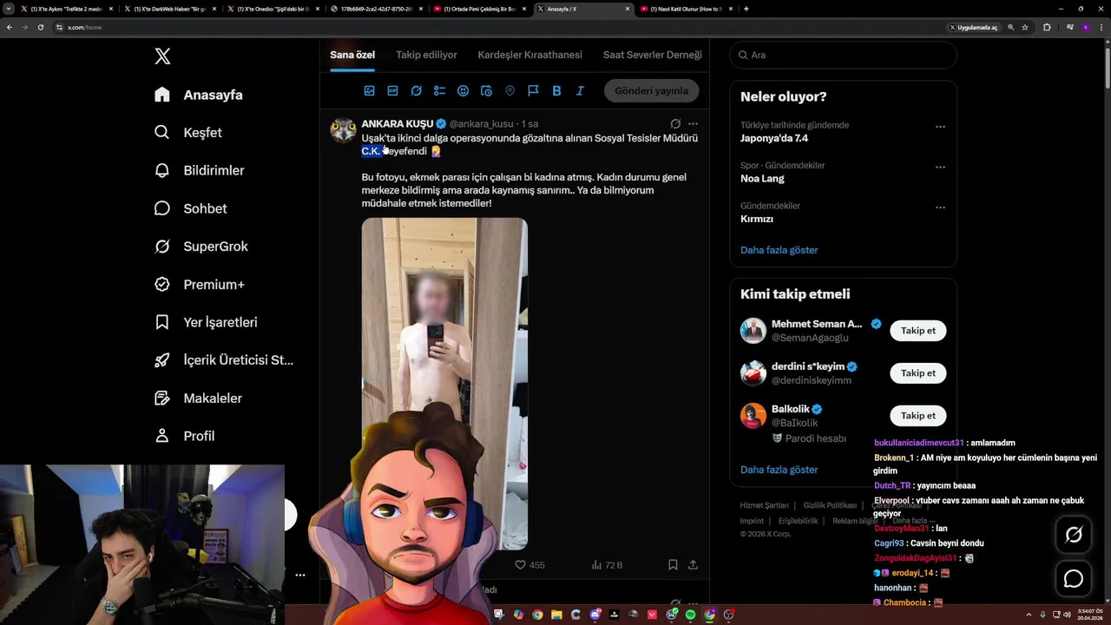This screenshot has height=625, width=1111.
Task: Open post more options menu
Action: point(693,124)
